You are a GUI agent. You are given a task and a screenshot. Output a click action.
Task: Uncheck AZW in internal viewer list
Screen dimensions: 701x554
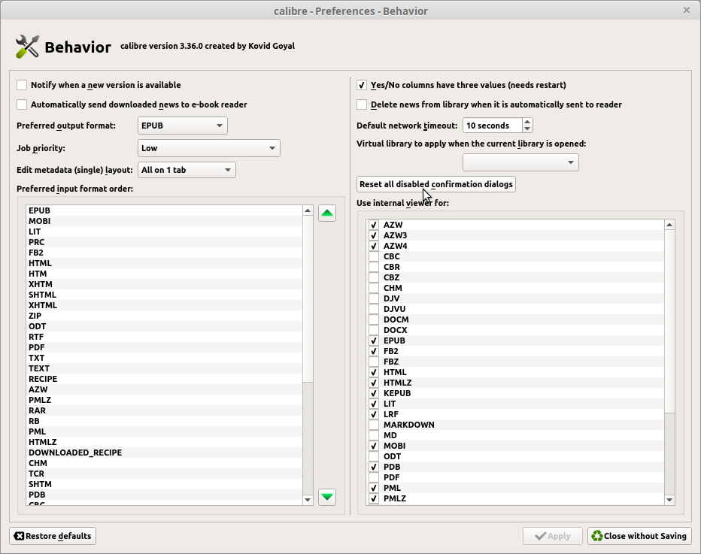374,225
